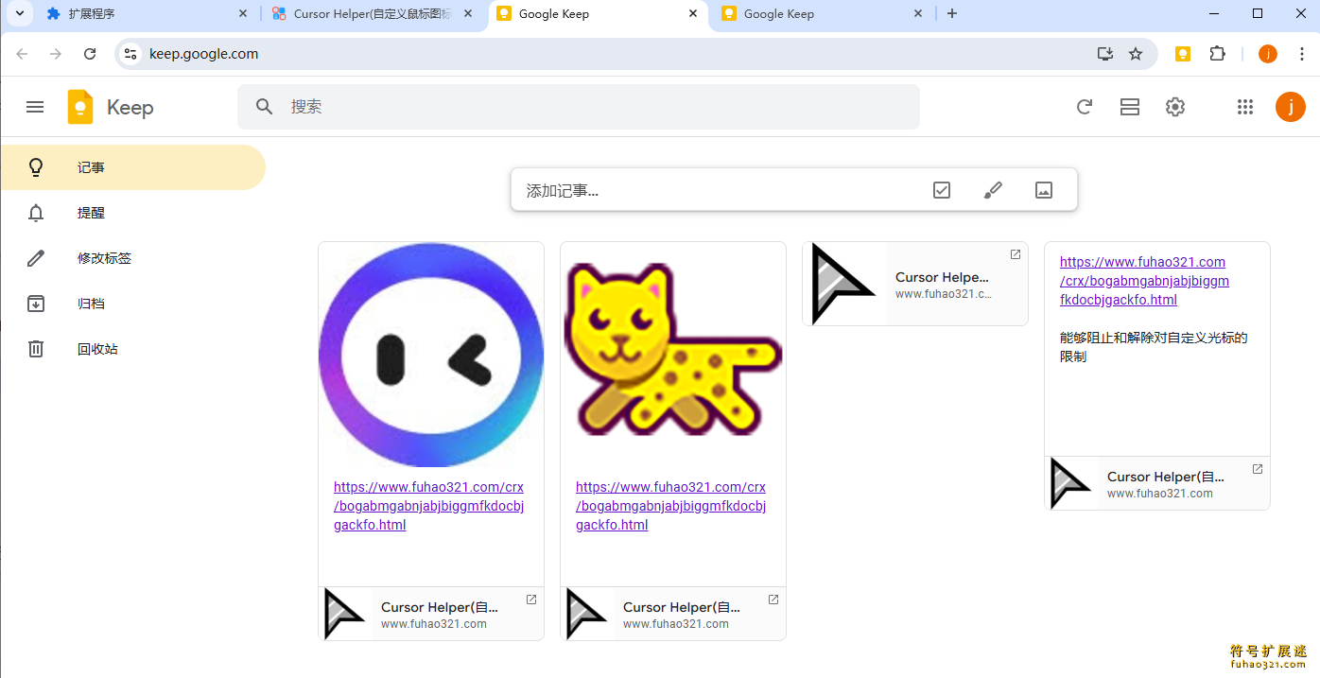Open fuhao321 link in the text note
The height and width of the screenshot is (678, 1320).
[1144, 281]
